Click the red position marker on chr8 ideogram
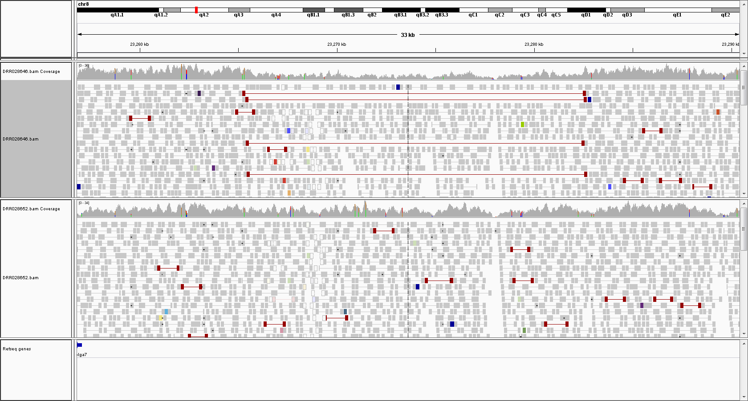 click(196, 10)
